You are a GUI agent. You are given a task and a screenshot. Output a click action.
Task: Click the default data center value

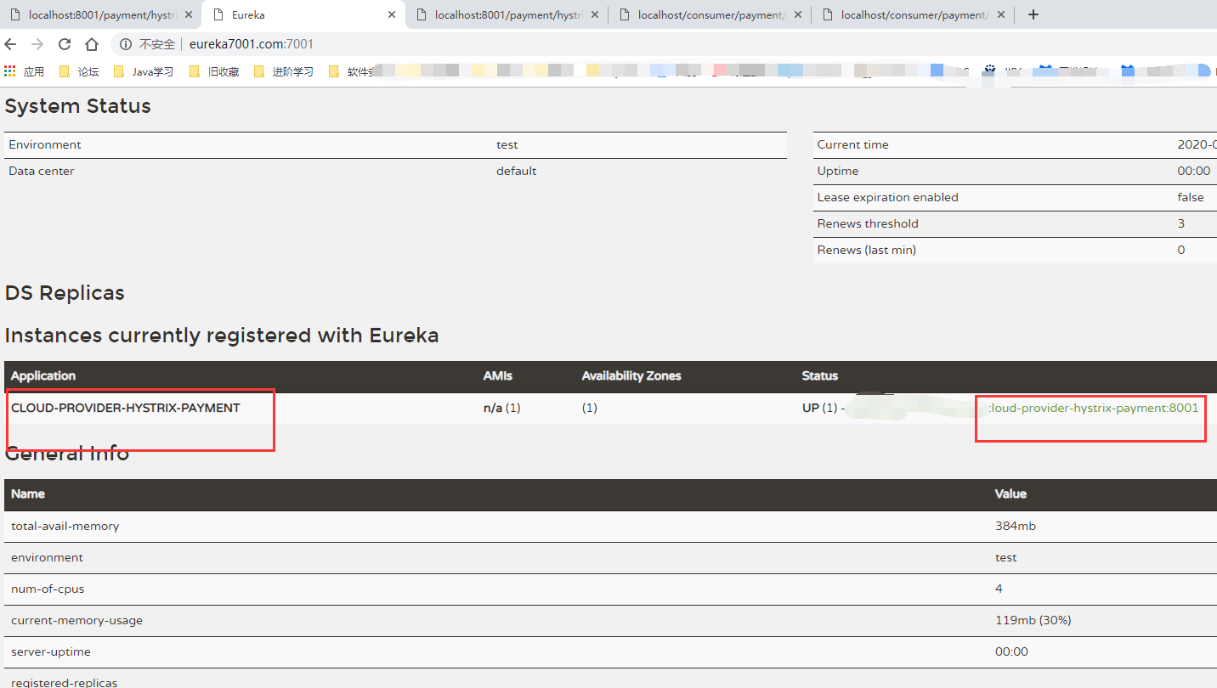click(517, 172)
